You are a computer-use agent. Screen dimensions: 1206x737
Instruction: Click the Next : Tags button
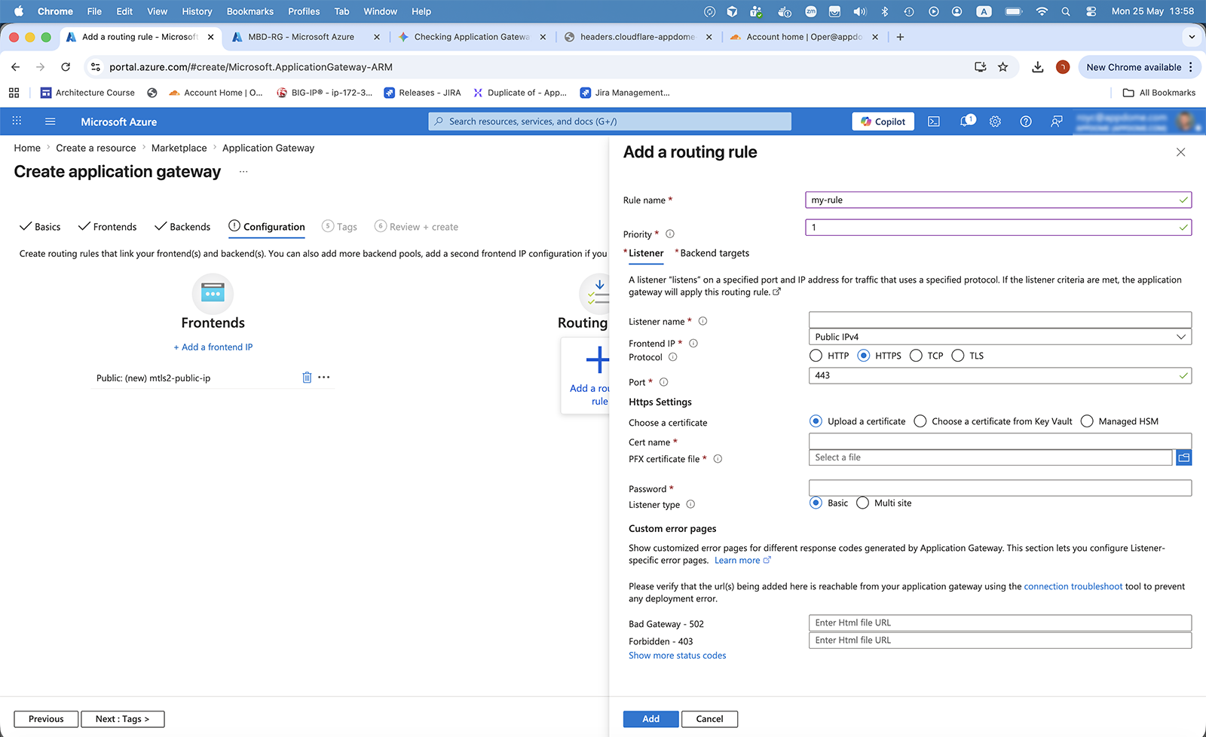(122, 719)
